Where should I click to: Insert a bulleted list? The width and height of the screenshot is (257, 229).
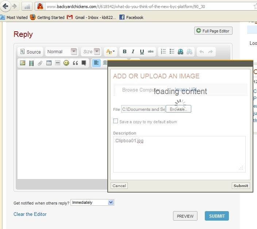(172, 52)
